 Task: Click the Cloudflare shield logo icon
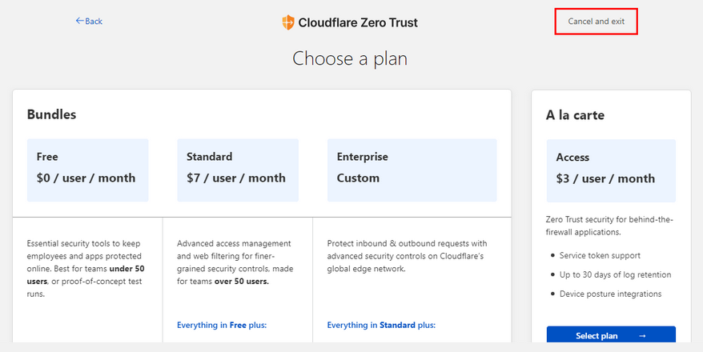pos(288,22)
